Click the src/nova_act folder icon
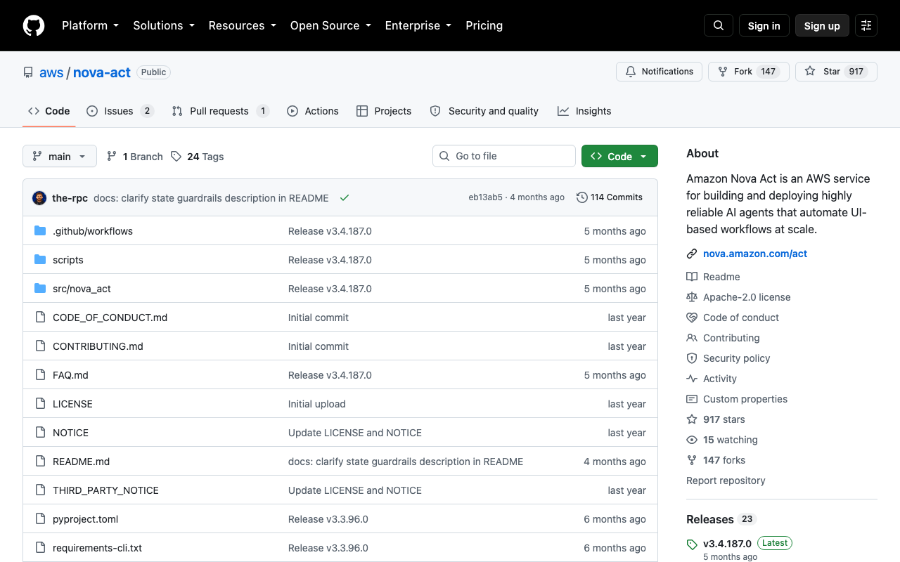Screen dimensions: 900x562 40,289
